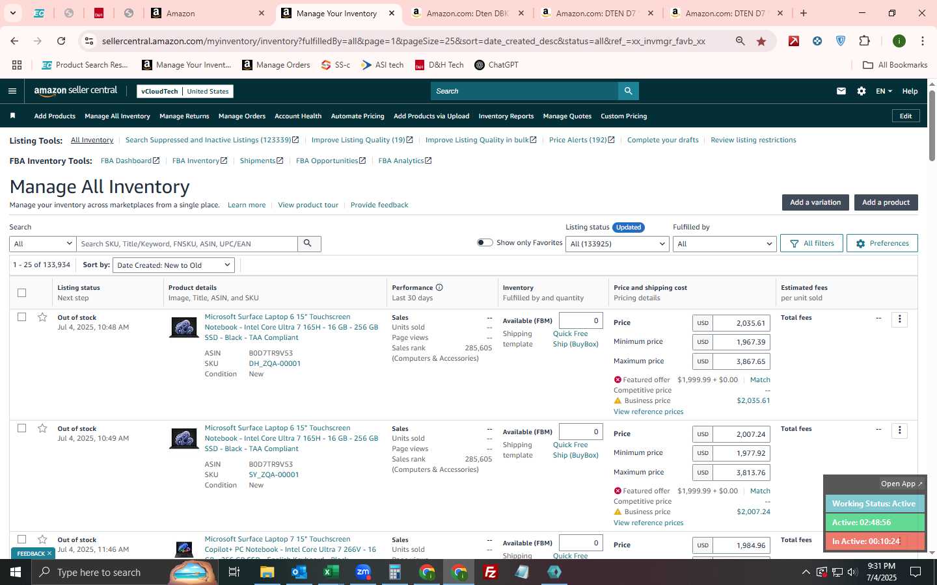The image size is (937, 585).
Task: Click the Preferences button
Action: [882, 243]
